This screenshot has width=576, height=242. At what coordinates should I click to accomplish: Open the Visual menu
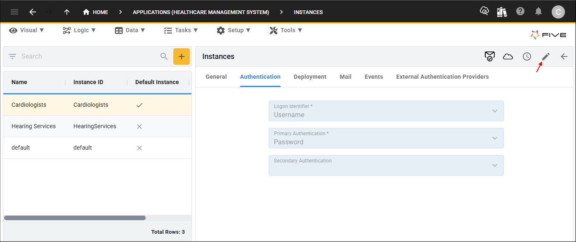click(x=26, y=30)
